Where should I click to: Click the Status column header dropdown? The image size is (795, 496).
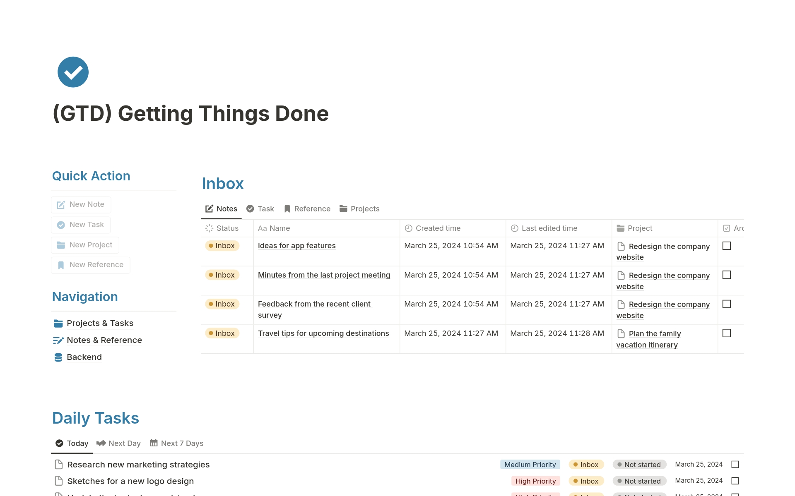pyautogui.click(x=225, y=228)
